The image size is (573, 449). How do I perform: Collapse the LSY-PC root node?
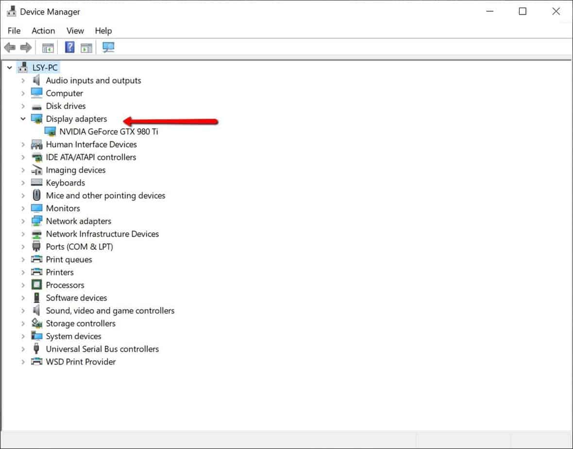point(9,68)
